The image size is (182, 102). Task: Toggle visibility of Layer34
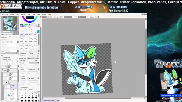coord(6,98)
